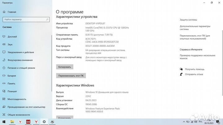Click the install date 04.03.2023

[x=91, y=100]
